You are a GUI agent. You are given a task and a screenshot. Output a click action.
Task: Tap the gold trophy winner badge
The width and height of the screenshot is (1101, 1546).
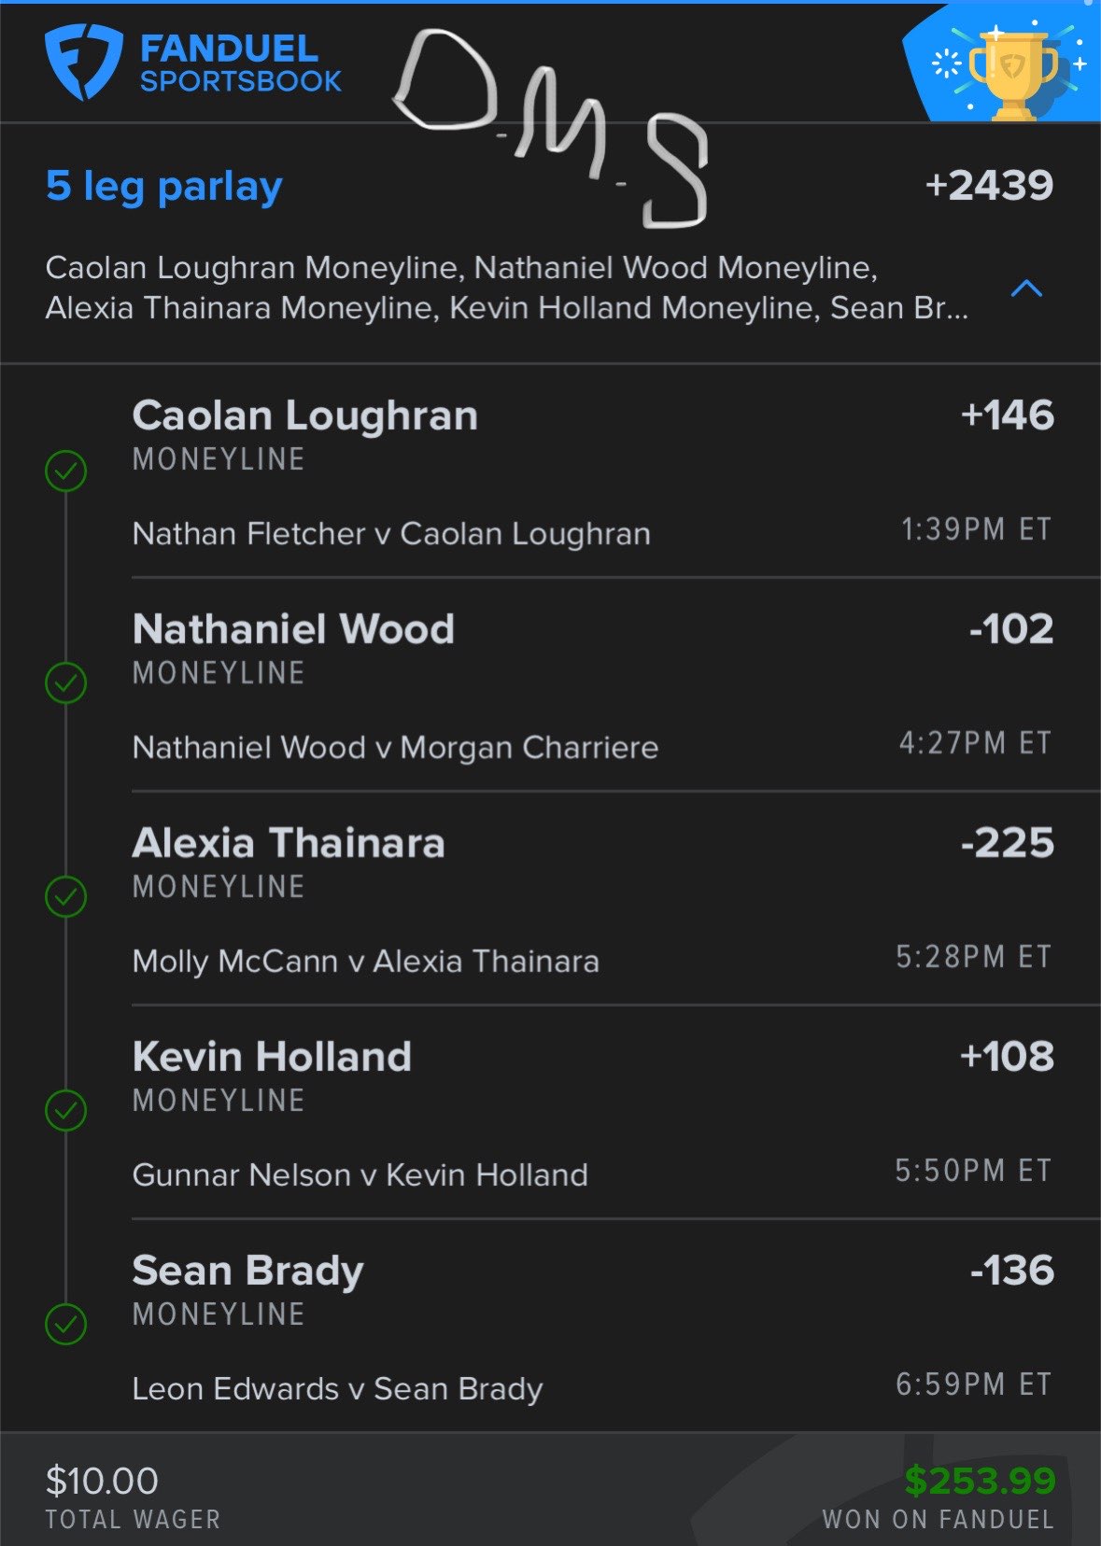(1012, 75)
